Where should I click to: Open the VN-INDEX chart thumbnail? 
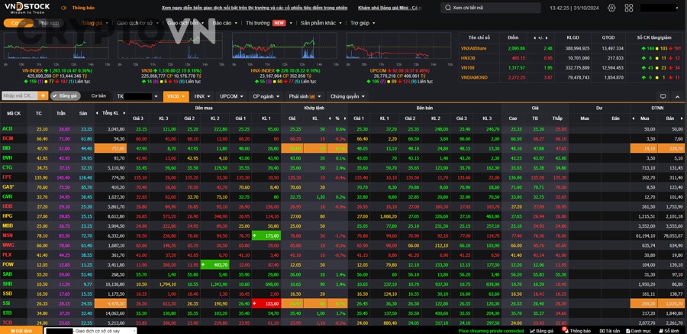pos(56,45)
